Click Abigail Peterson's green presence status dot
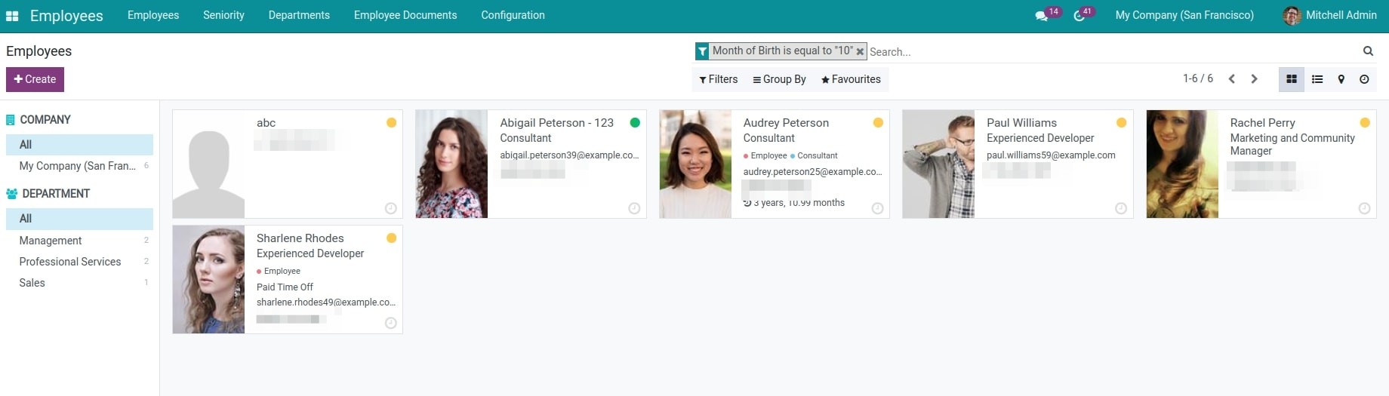 635,123
